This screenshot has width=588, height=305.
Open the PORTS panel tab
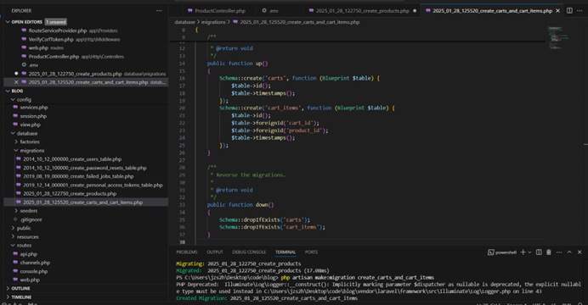pyautogui.click(x=311, y=252)
